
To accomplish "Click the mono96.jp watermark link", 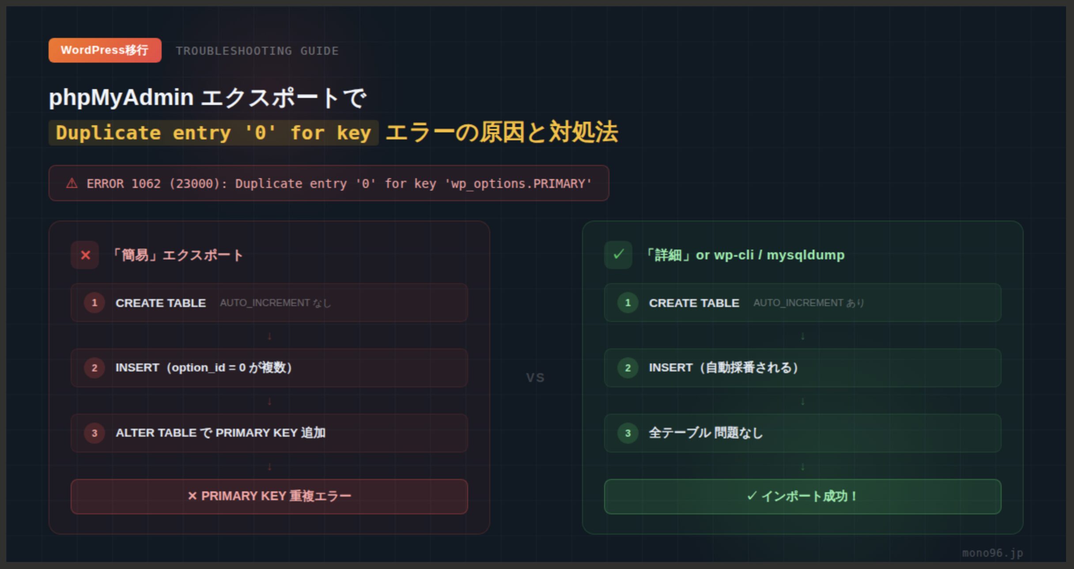I will tap(992, 553).
